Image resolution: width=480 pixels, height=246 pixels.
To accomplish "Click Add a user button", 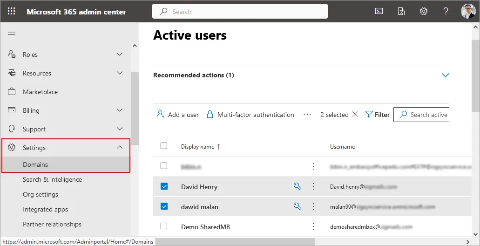I will pos(178,115).
